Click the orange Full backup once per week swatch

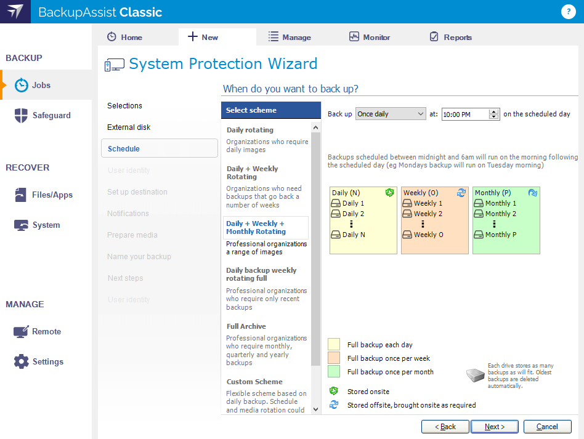click(x=334, y=358)
